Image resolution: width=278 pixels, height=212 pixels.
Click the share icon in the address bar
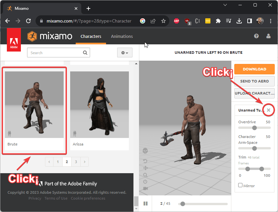click(153, 21)
